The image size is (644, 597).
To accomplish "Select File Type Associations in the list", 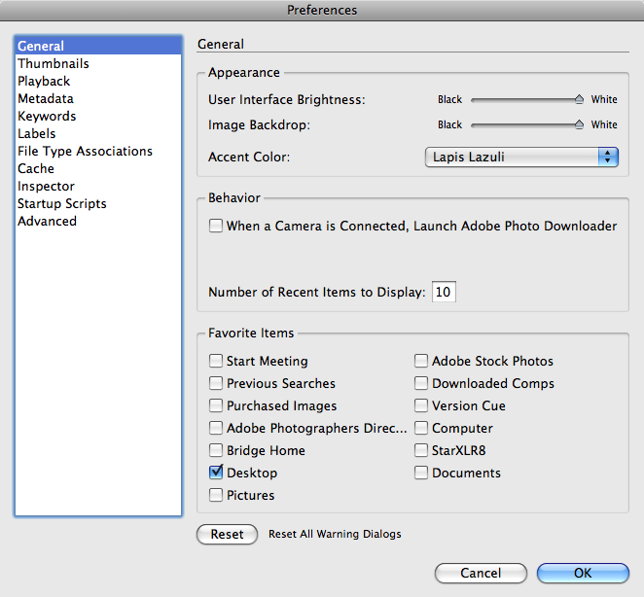I will (x=85, y=151).
